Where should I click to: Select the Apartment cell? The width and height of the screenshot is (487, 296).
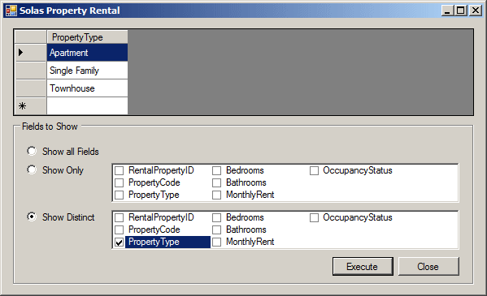[87, 53]
